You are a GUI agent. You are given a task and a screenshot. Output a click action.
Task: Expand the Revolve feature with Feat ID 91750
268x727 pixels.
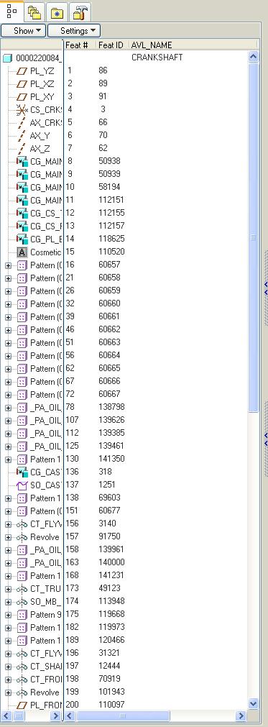pos(8,537)
